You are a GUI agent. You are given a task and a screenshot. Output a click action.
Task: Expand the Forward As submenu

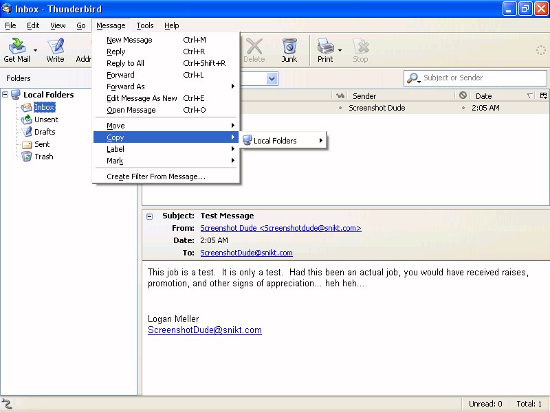pyautogui.click(x=166, y=87)
